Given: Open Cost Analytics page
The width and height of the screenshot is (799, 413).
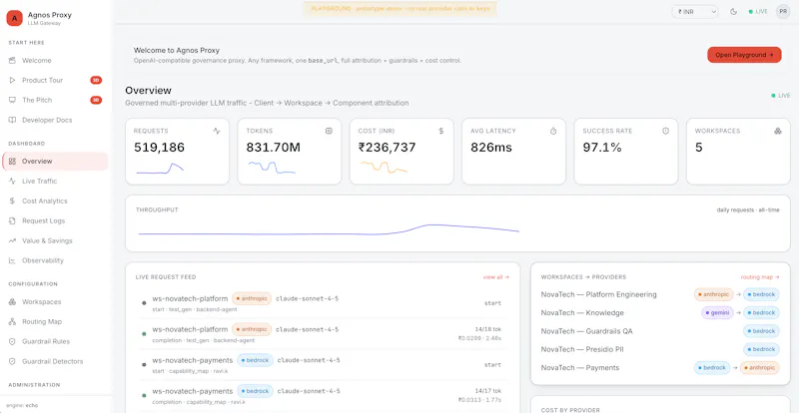Looking at the screenshot, I should click(55, 202).
